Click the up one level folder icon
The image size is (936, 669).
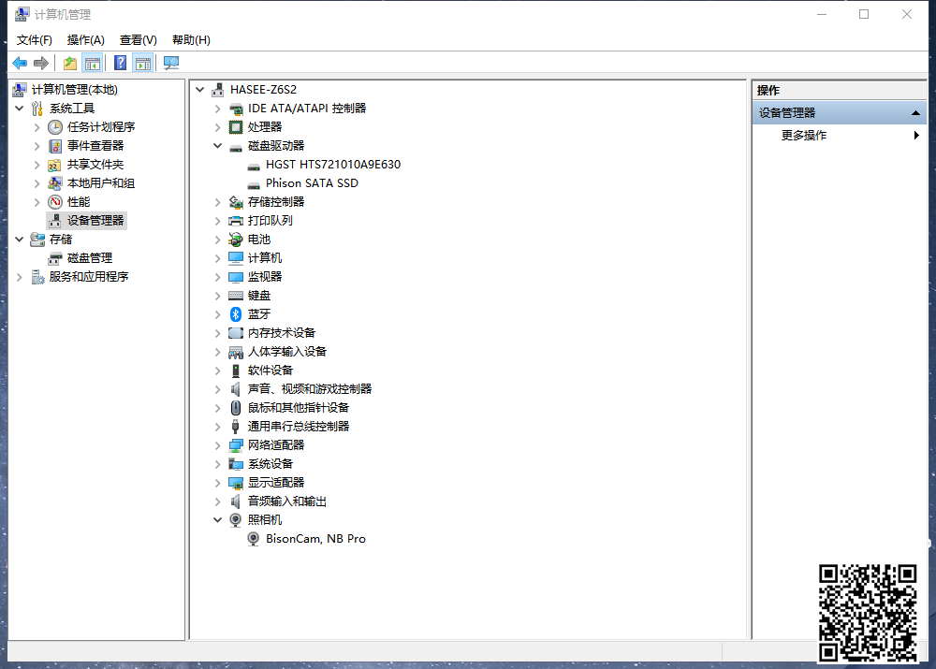pyautogui.click(x=69, y=63)
